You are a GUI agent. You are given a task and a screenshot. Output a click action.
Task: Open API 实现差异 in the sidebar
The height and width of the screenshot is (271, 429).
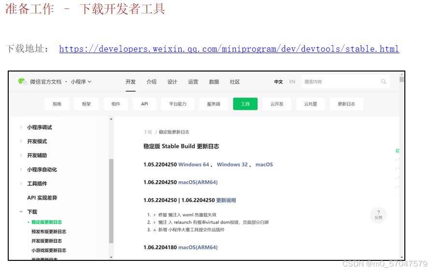pyautogui.click(x=42, y=198)
